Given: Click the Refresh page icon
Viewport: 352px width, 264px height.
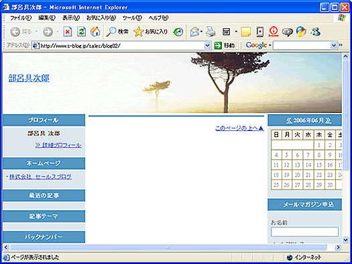Looking at the screenshot, I should (82, 32).
